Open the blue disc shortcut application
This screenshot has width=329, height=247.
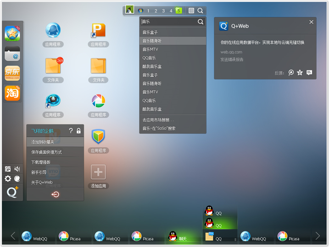click(x=53, y=101)
